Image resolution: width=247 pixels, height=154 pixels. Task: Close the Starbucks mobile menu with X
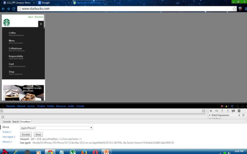click(x=41, y=24)
